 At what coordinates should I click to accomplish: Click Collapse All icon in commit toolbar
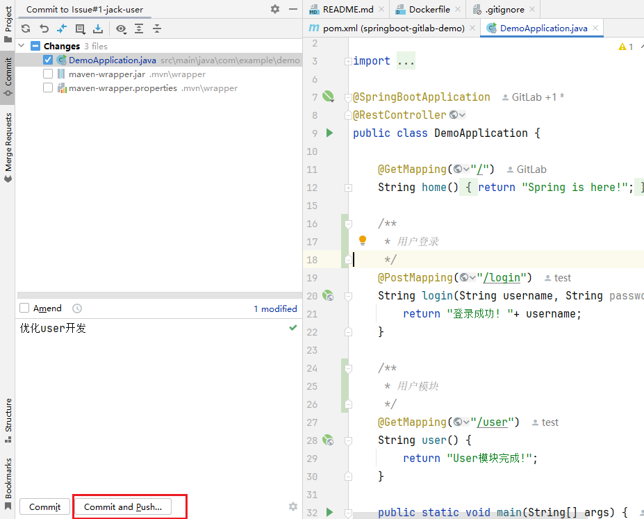(157, 28)
